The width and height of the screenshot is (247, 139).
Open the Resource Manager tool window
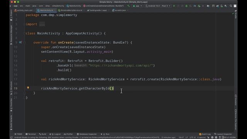click(x=11, y=34)
